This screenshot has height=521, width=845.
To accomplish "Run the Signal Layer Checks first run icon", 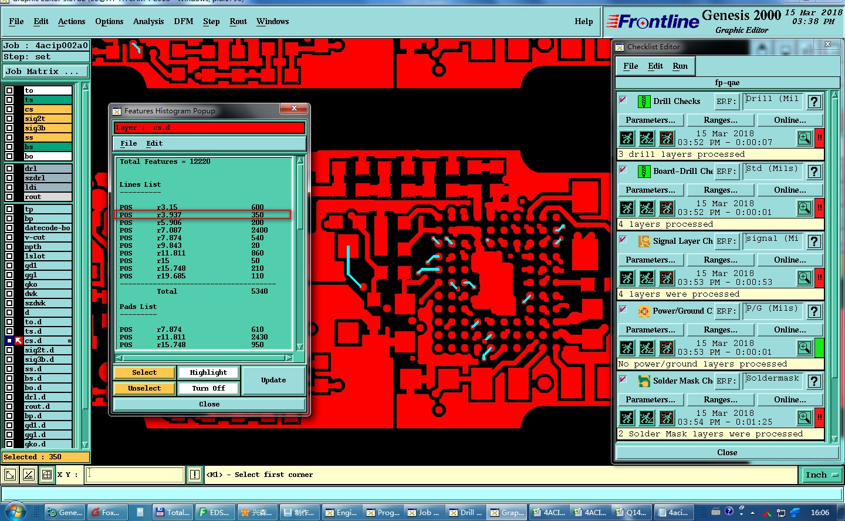I will coord(627,278).
